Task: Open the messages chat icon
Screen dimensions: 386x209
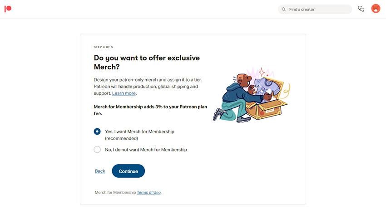Action: 361,9
